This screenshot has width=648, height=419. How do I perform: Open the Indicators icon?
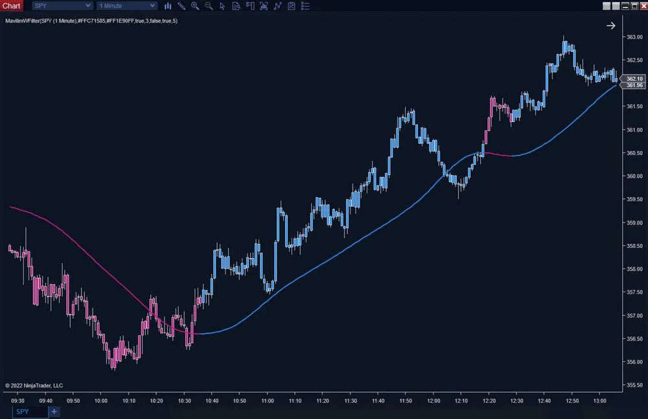tap(277, 6)
